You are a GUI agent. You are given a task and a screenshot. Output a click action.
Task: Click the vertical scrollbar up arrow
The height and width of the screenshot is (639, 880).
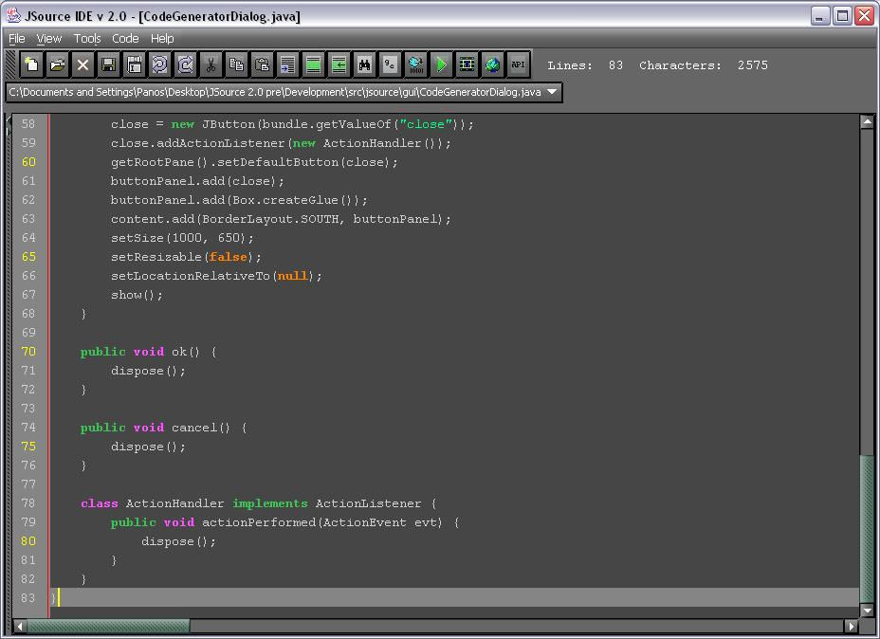click(867, 121)
